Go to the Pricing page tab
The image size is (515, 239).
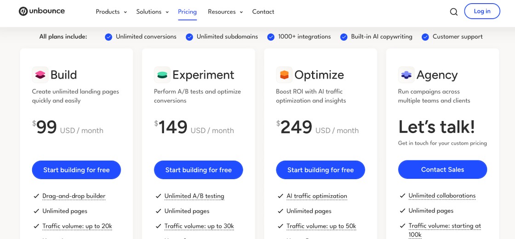(187, 12)
